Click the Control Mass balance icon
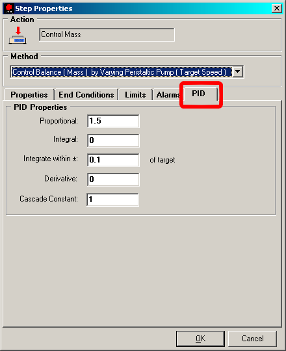This screenshot has height=351, width=286. point(18,35)
